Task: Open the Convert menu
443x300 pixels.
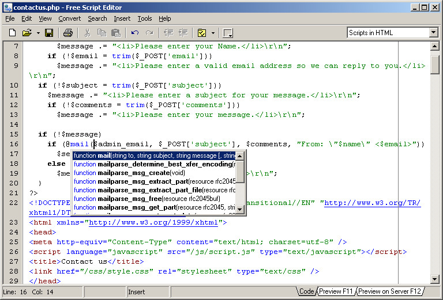Action: [69, 18]
